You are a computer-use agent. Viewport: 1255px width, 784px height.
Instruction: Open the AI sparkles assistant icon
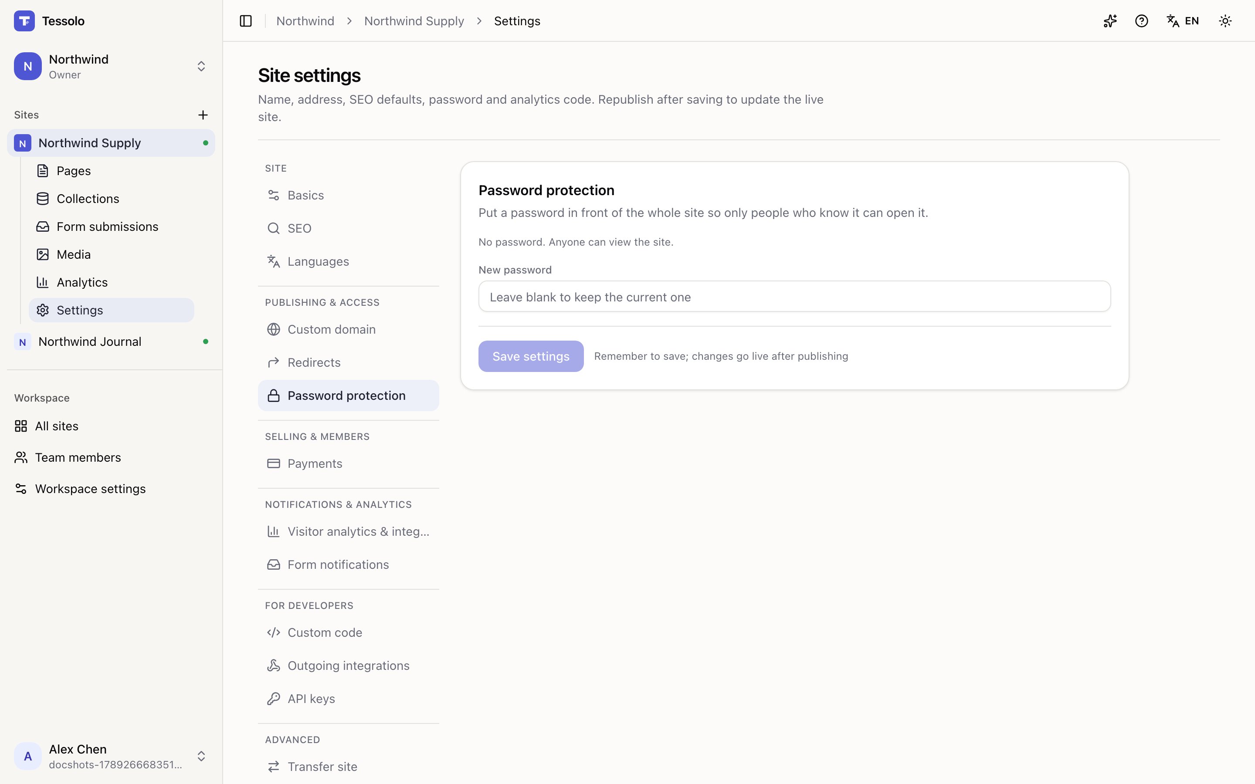click(1110, 21)
